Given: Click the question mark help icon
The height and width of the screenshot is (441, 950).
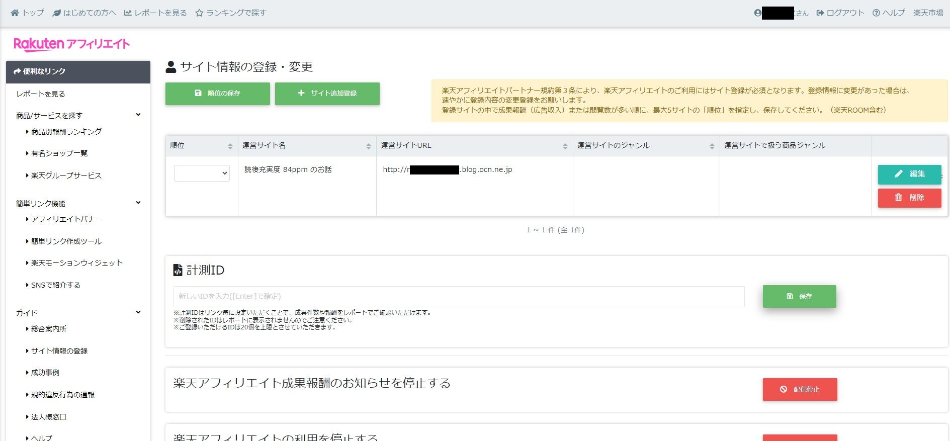Looking at the screenshot, I should pyautogui.click(x=877, y=13).
